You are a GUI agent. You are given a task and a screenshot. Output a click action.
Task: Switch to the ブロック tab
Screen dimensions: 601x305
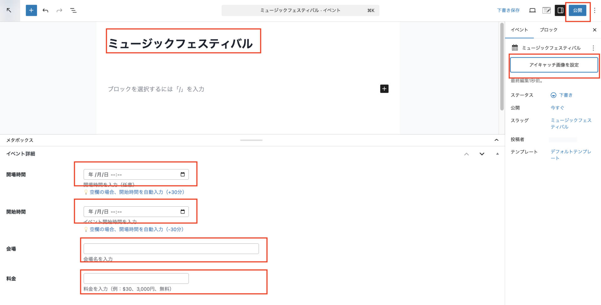[548, 30]
